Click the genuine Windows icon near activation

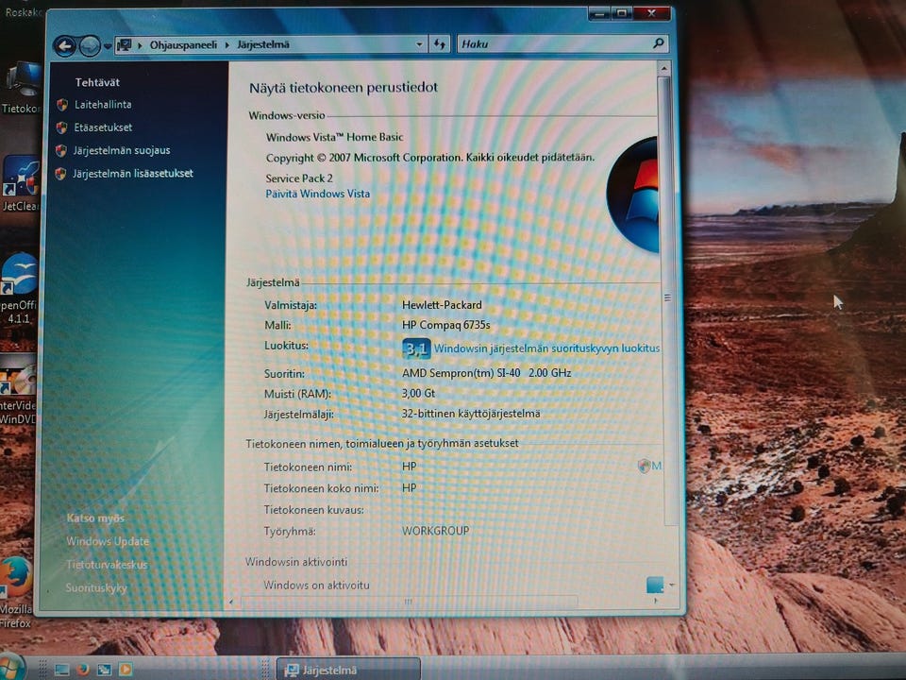pos(655,586)
